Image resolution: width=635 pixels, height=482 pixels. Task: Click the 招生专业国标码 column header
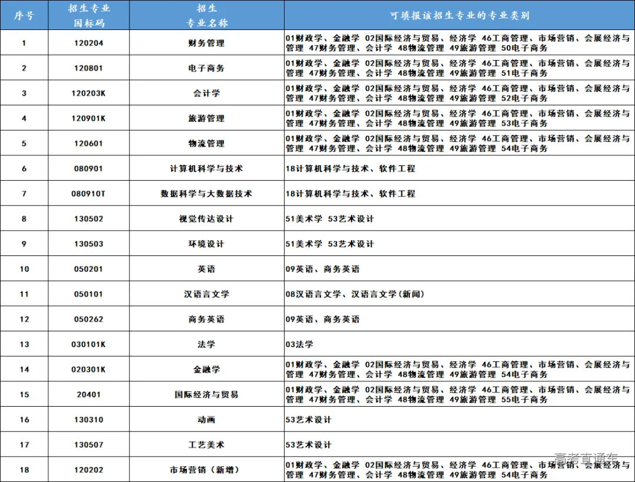coord(88,15)
